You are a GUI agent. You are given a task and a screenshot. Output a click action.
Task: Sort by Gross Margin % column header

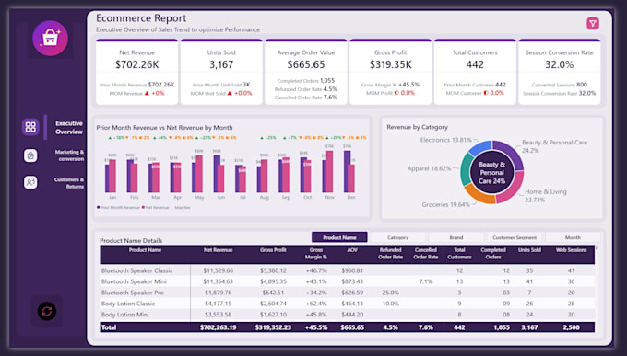316,253
